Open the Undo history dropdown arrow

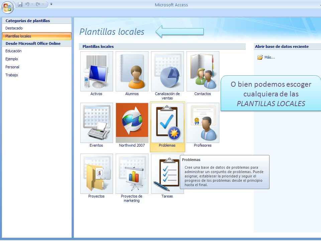coord(32,4)
